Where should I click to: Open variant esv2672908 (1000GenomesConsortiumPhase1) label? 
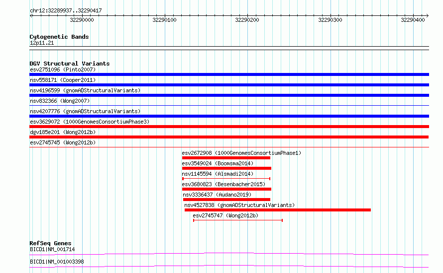click(x=241, y=153)
